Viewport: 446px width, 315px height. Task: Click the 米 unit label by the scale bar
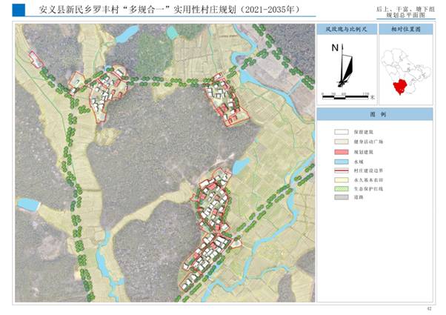372,97
